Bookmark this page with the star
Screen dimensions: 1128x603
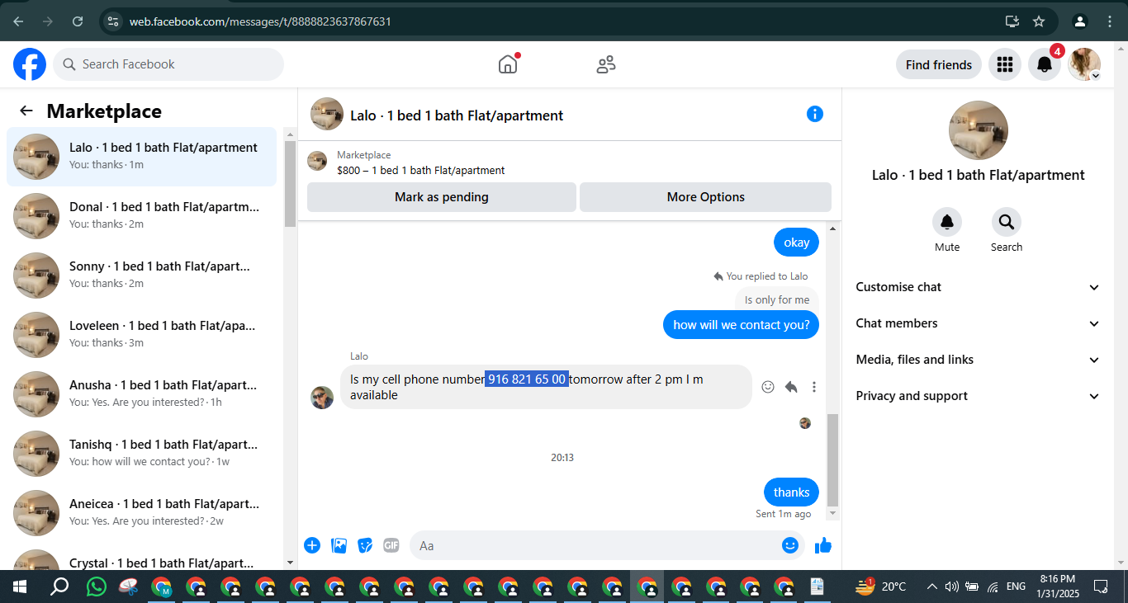click(x=1039, y=21)
